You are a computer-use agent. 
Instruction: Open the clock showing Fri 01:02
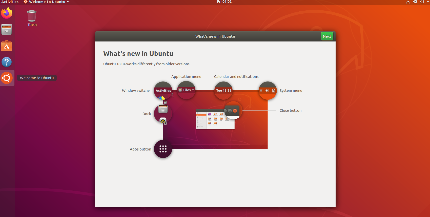click(224, 2)
